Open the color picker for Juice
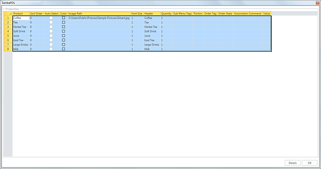This screenshot has height=169, width=321. pyautogui.click(x=63, y=36)
